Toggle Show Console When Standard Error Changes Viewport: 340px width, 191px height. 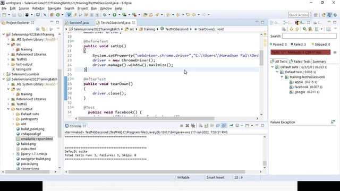tap(224, 126)
